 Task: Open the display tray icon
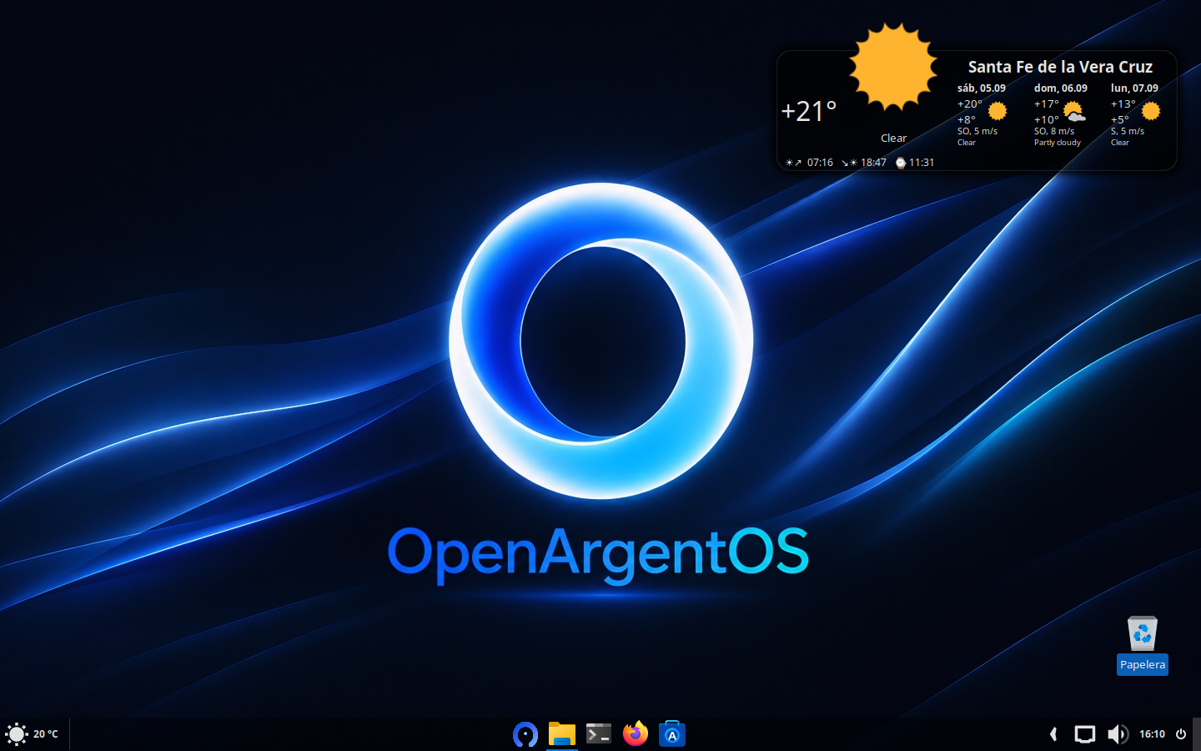[1084, 734]
